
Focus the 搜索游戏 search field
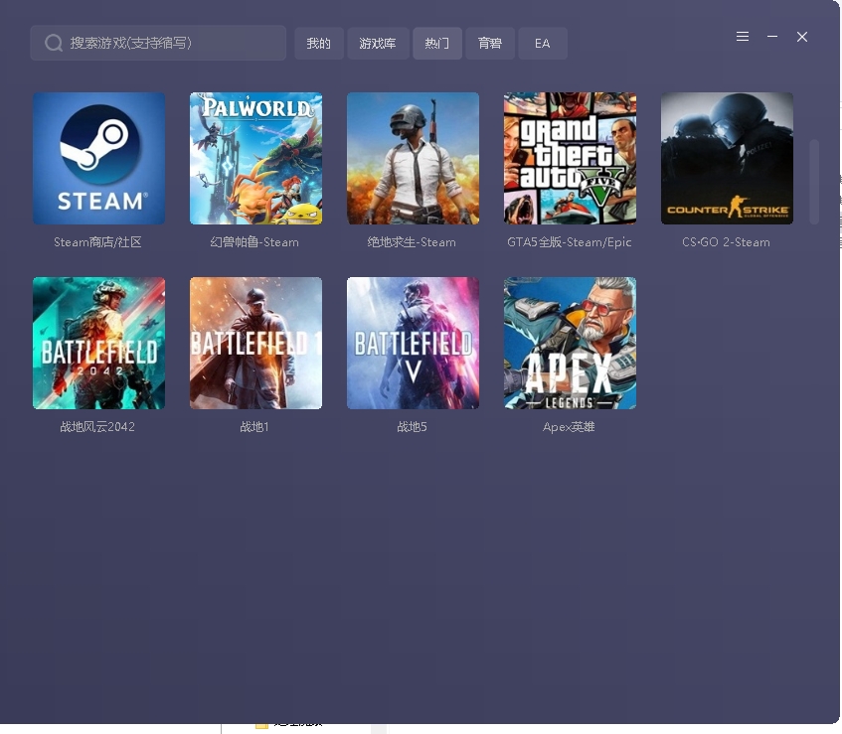[158, 43]
